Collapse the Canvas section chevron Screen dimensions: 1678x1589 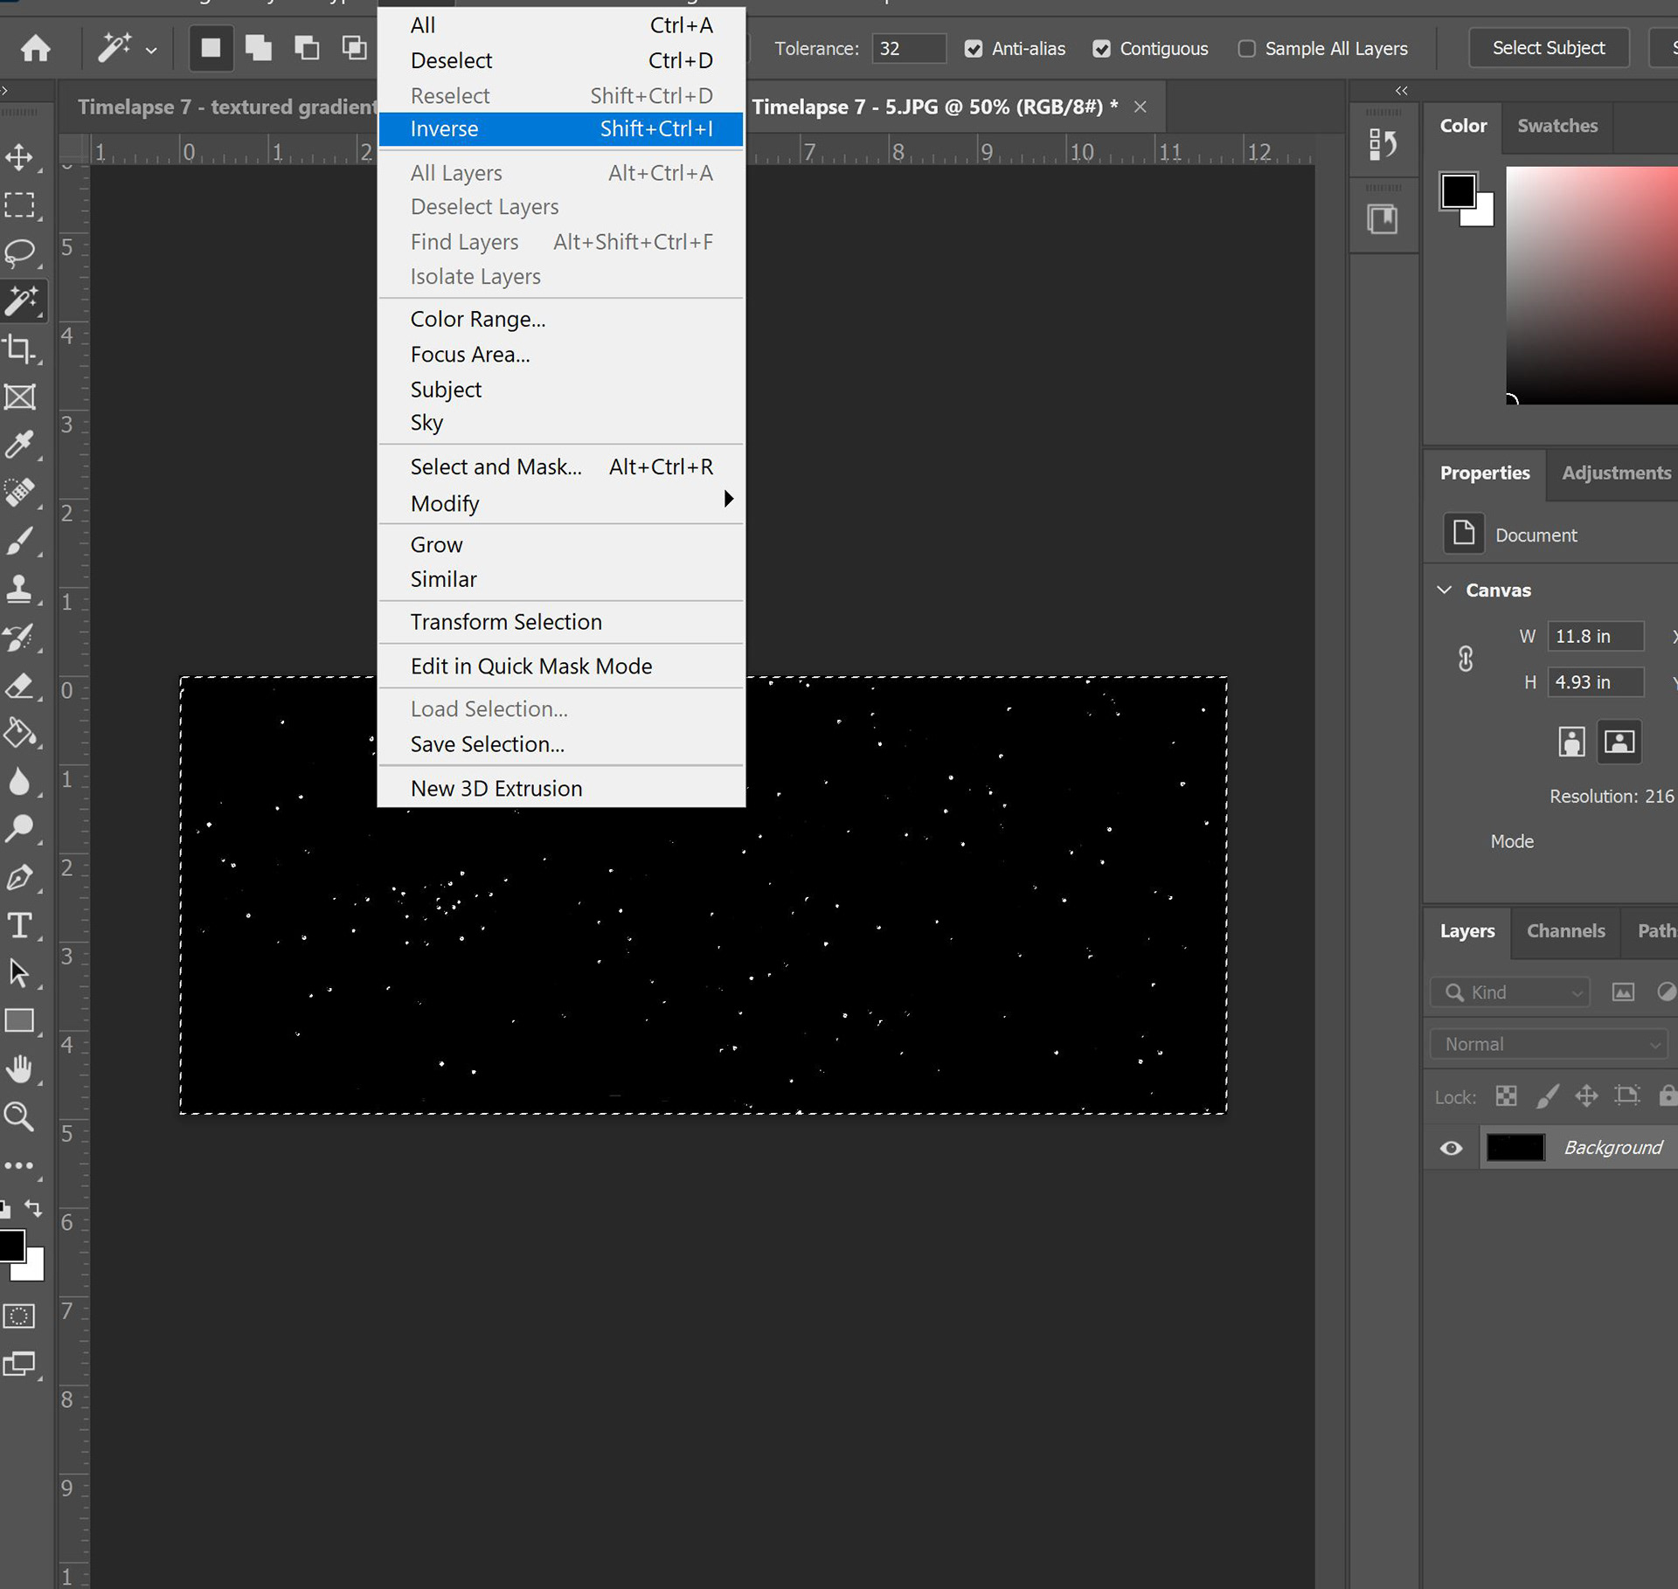[1444, 590]
